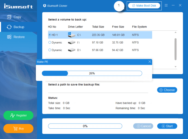Minimize the iSumsoft Cloner window
The height and width of the screenshot is (139, 188).
click(x=173, y=5)
